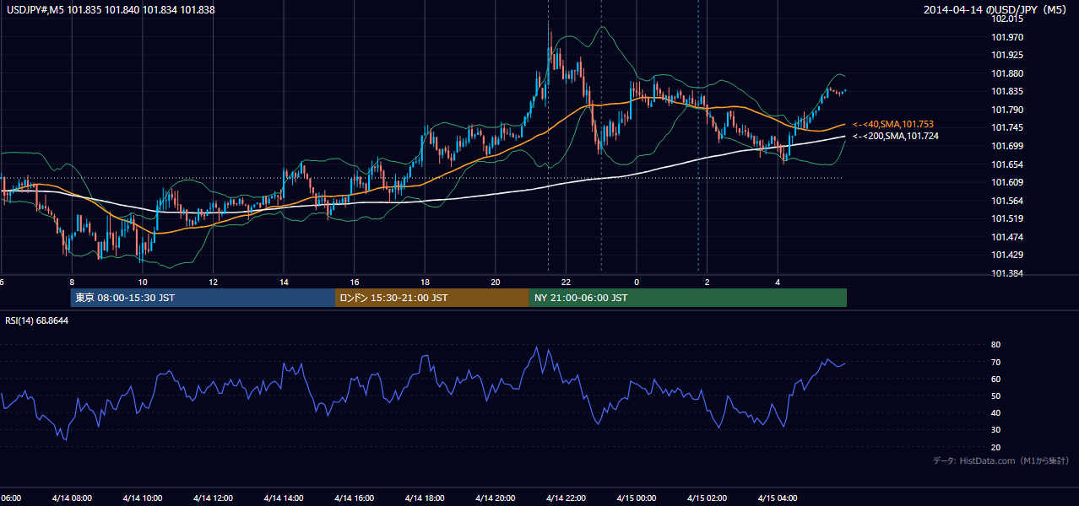Viewport: 1079px width, 506px height.
Task: Click the 'RSI(14) 68.8644' indicator label
Action: 37,320
